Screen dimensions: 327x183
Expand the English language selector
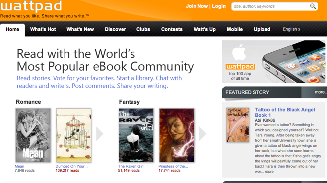pos(292,29)
